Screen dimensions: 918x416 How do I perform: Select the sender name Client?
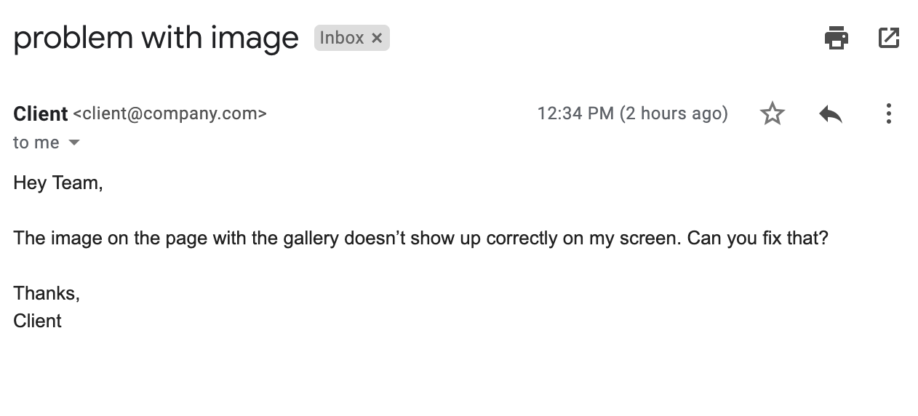coord(41,114)
